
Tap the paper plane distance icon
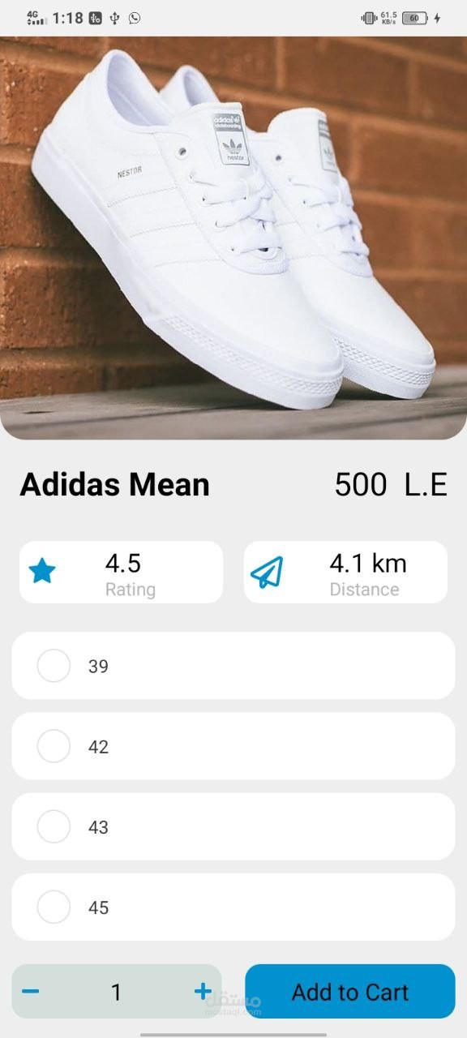267,572
